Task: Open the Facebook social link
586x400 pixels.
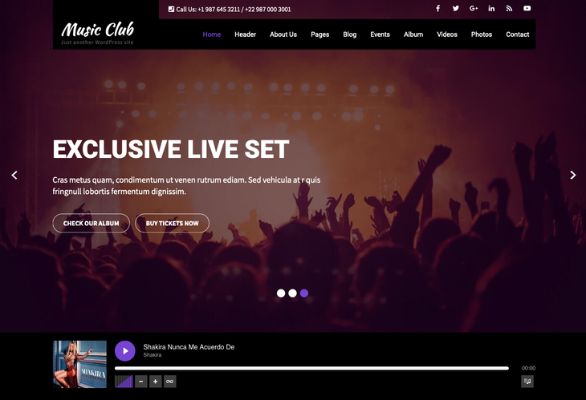Action: [437, 8]
